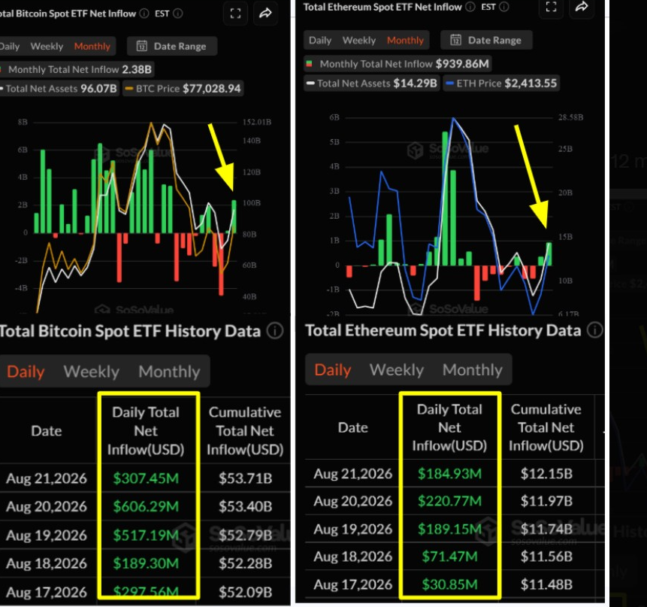Viewport: 647px width, 607px height.
Task: Click calendar icon in Bitcoin Date Range button
Action: point(141,46)
